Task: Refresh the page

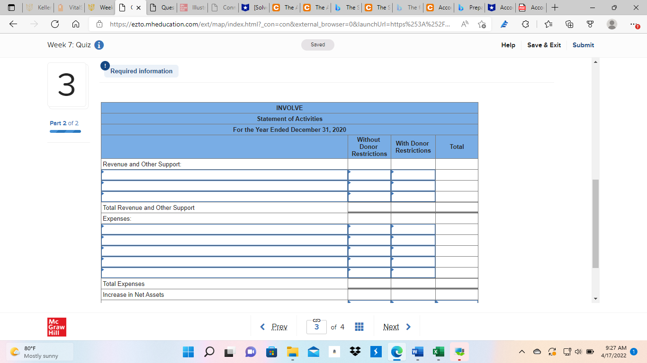Action: coord(55,24)
